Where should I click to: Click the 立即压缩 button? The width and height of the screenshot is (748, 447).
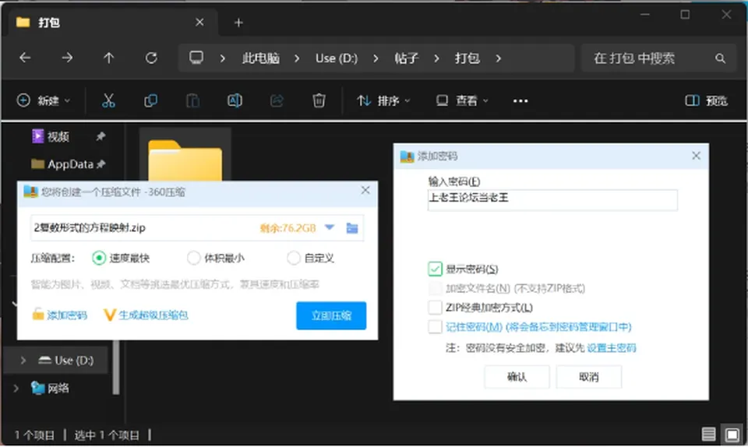(331, 315)
